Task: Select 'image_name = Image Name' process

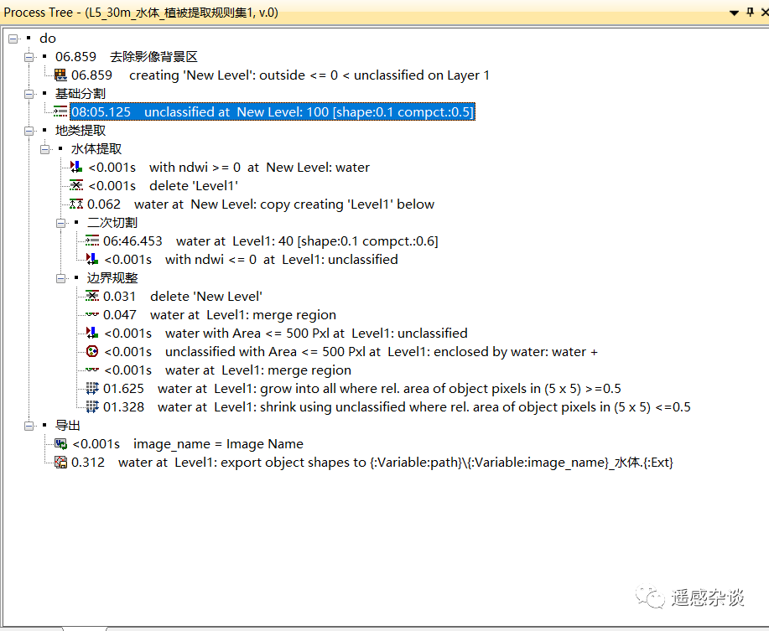Action: coord(187,444)
